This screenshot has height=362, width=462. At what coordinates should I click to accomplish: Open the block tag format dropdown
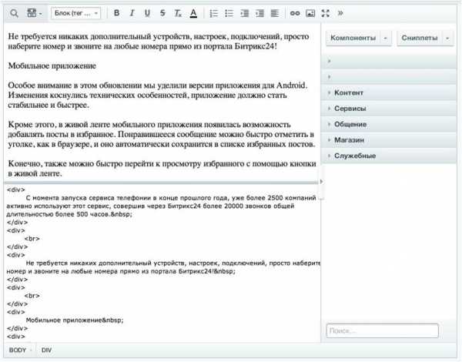click(75, 13)
